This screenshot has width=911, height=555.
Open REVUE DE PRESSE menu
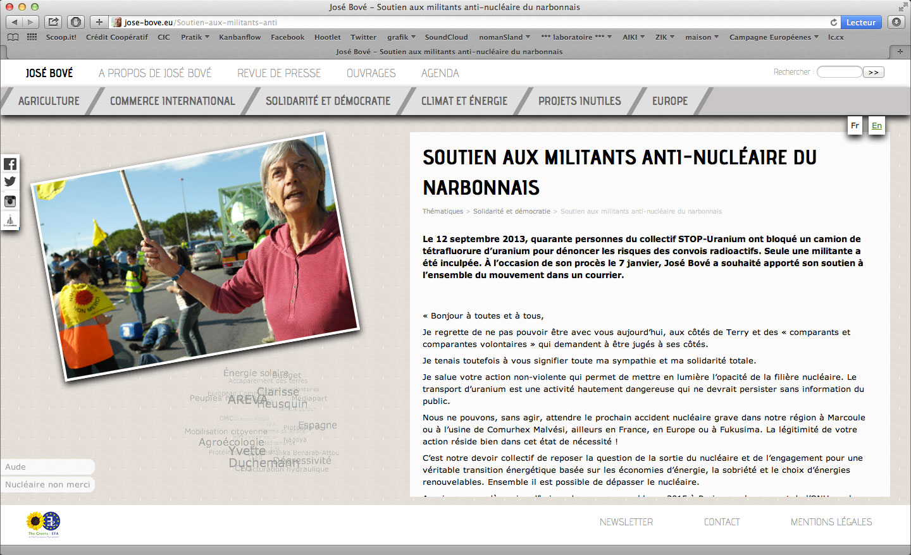(279, 73)
